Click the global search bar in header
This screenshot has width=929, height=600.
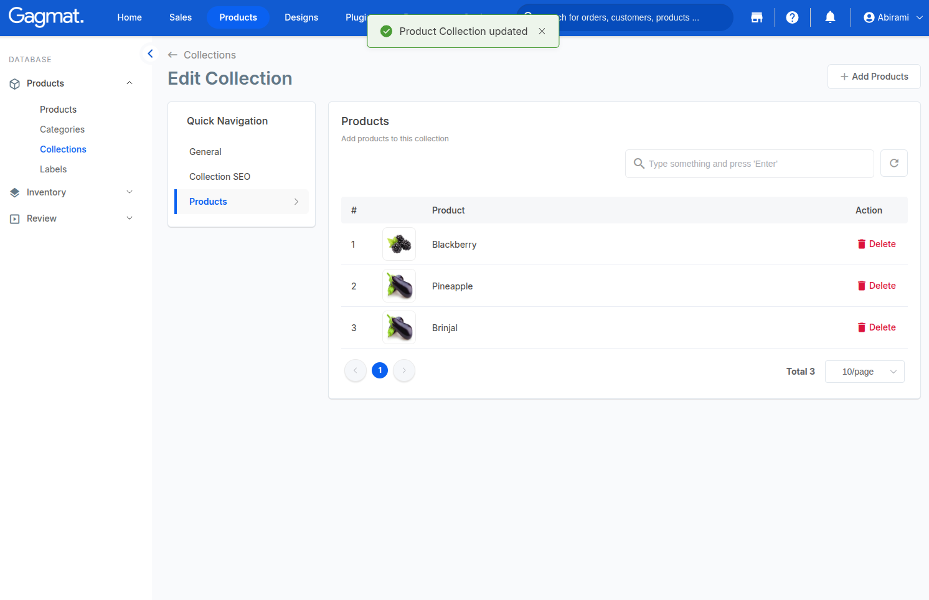tap(625, 17)
